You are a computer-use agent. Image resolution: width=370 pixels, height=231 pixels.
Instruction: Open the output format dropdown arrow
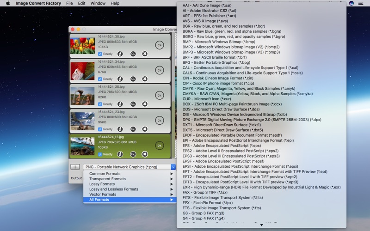pos(173,167)
